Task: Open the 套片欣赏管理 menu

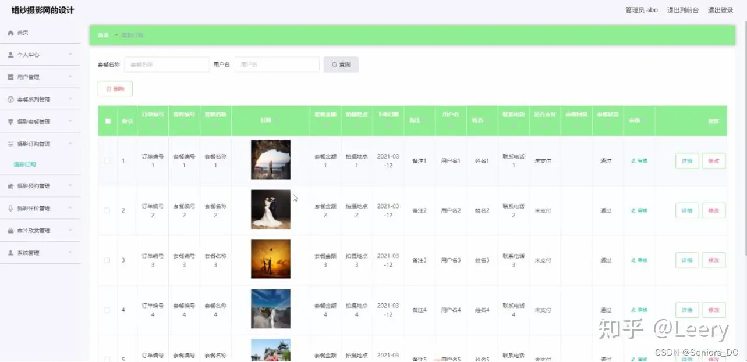Action: click(x=33, y=231)
